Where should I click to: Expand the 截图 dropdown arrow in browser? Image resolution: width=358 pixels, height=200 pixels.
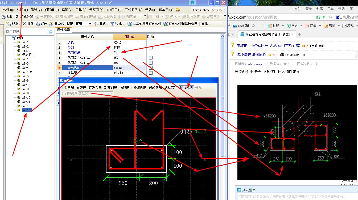coord(339,26)
